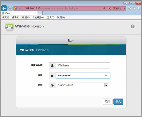This screenshot has height=117, width=142.
Task: Click the password input field
Action: click(83, 75)
